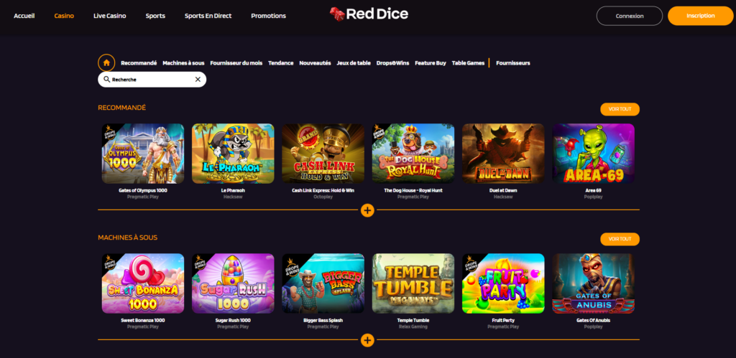Click Voir Tout for Recommandé section
The width and height of the screenshot is (736, 358).
pyautogui.click(x=620, y=109)
